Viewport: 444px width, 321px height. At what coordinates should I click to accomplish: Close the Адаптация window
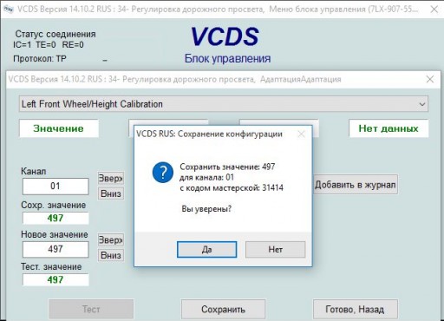pos(430,79)
